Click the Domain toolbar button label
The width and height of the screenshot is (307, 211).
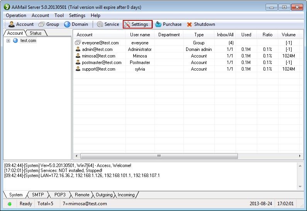pos(80,24)
